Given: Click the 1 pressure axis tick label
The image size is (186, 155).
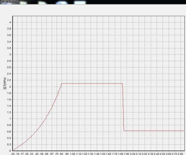Looking at the screenshot, I should click(x=10, y=119).
